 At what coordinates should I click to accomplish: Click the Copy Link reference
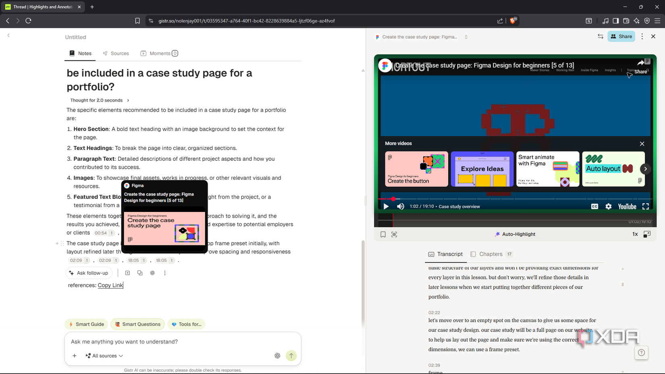(110, 285)
